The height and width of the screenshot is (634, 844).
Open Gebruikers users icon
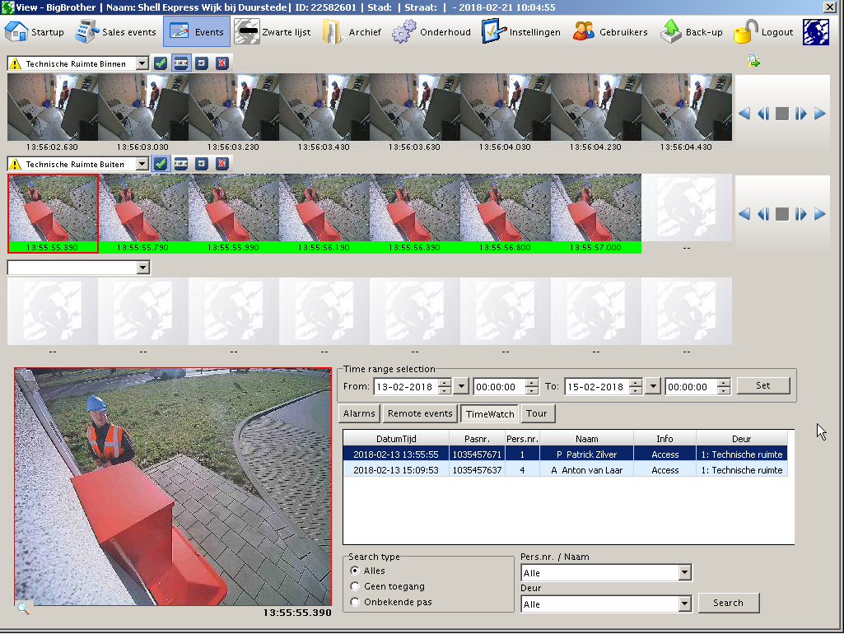pos(584,32)
